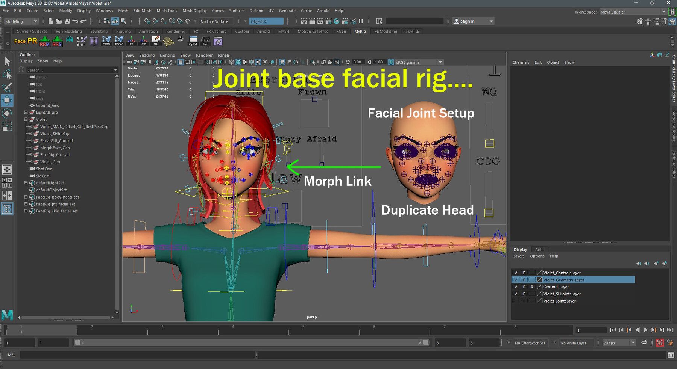Toggle the R display type on Ground_Layer
Viewport: 677px width, 369px height.
pos(532,287)
